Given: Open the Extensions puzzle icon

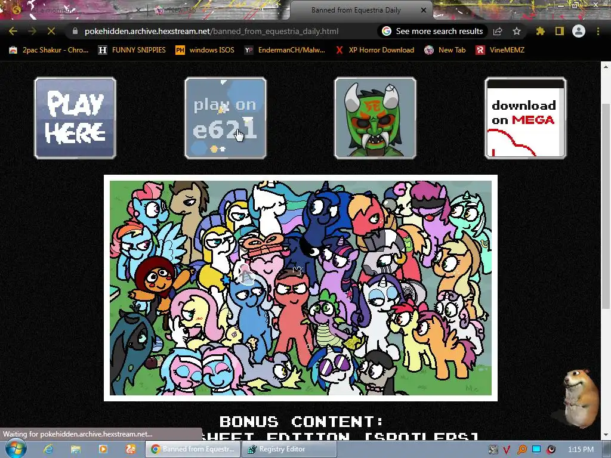Looking at the screenshot, I should point(540,31).
